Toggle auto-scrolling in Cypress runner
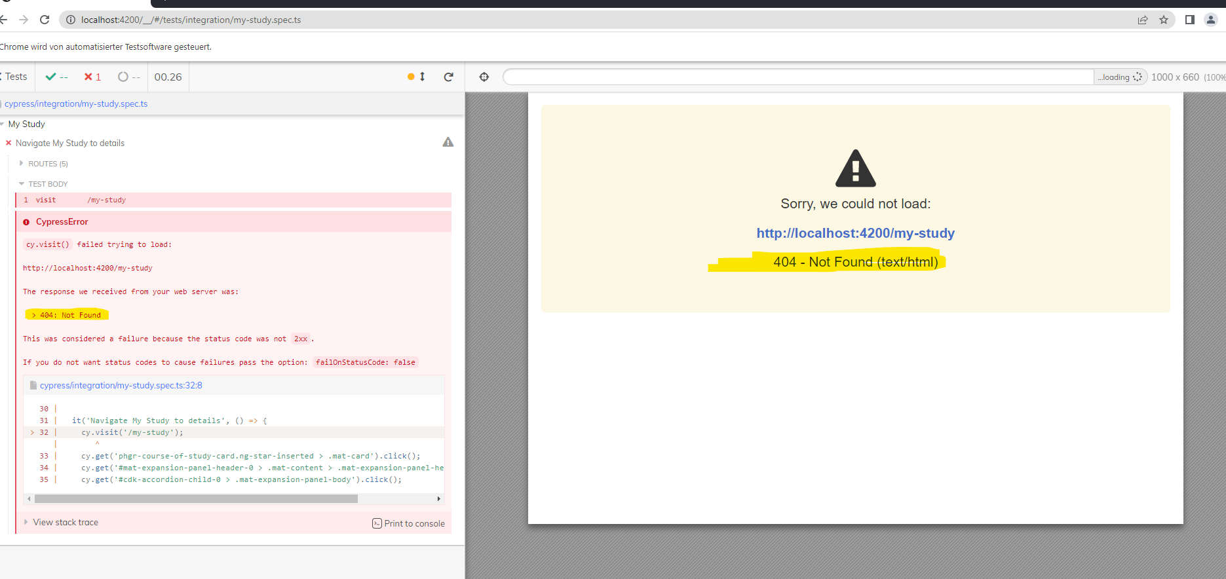The width and height of the screenshot is (1226, 579). point(416,77)
